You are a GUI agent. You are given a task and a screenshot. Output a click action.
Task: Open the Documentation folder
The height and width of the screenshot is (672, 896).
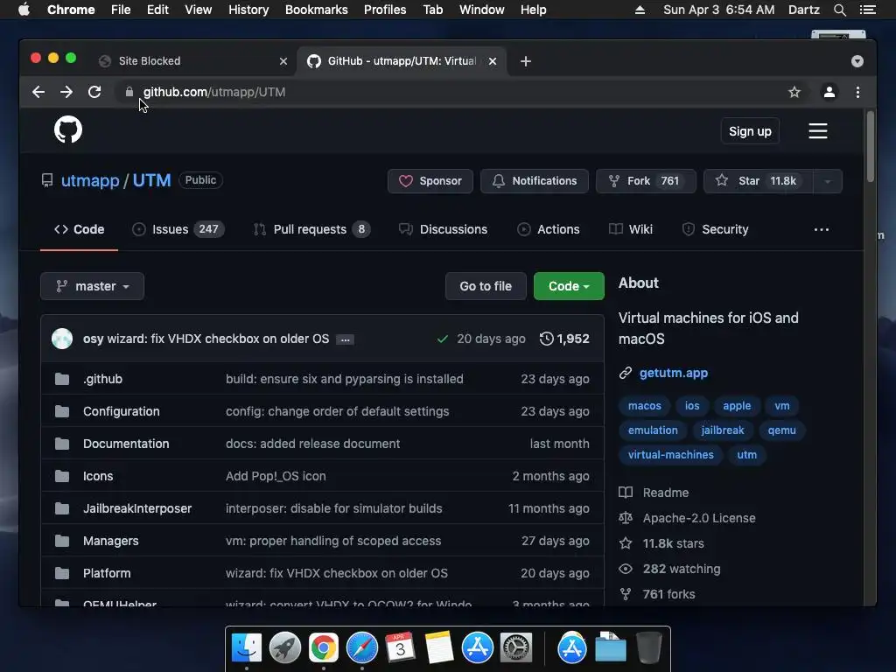[126, 444]
